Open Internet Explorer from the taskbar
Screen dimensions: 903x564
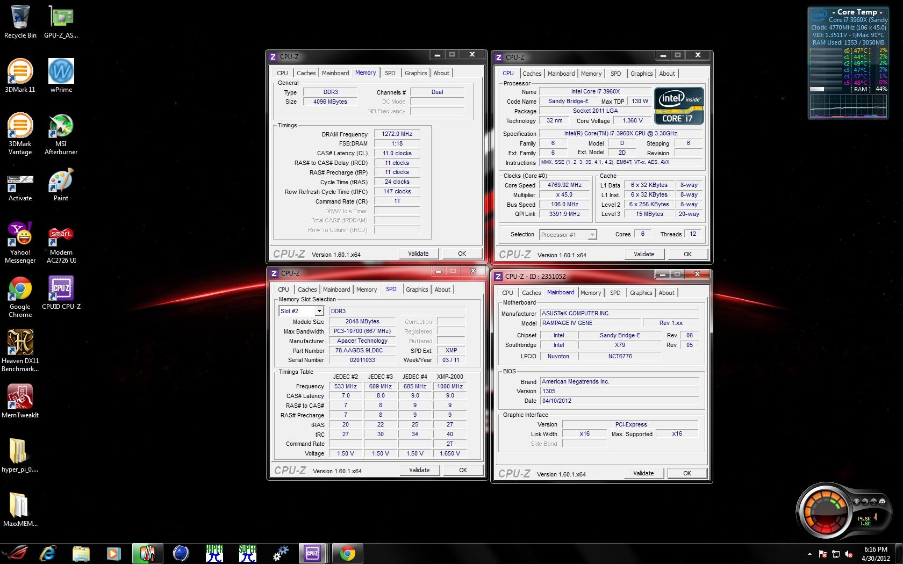48,553
